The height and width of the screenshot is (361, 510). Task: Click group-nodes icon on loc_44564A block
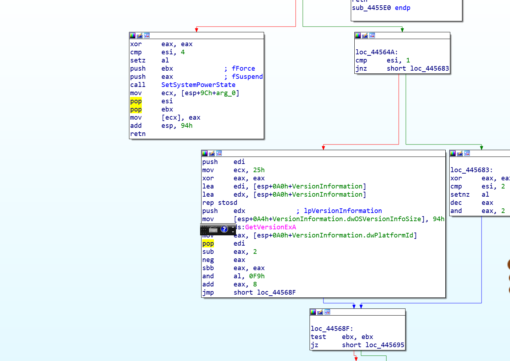pyautogui.click(x=372, y=35)
